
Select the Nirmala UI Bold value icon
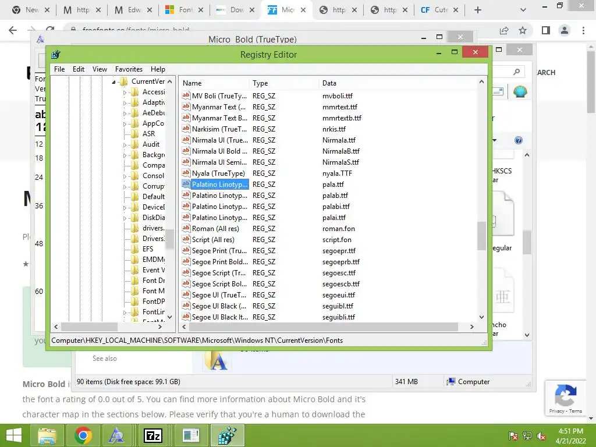point(186,151)
